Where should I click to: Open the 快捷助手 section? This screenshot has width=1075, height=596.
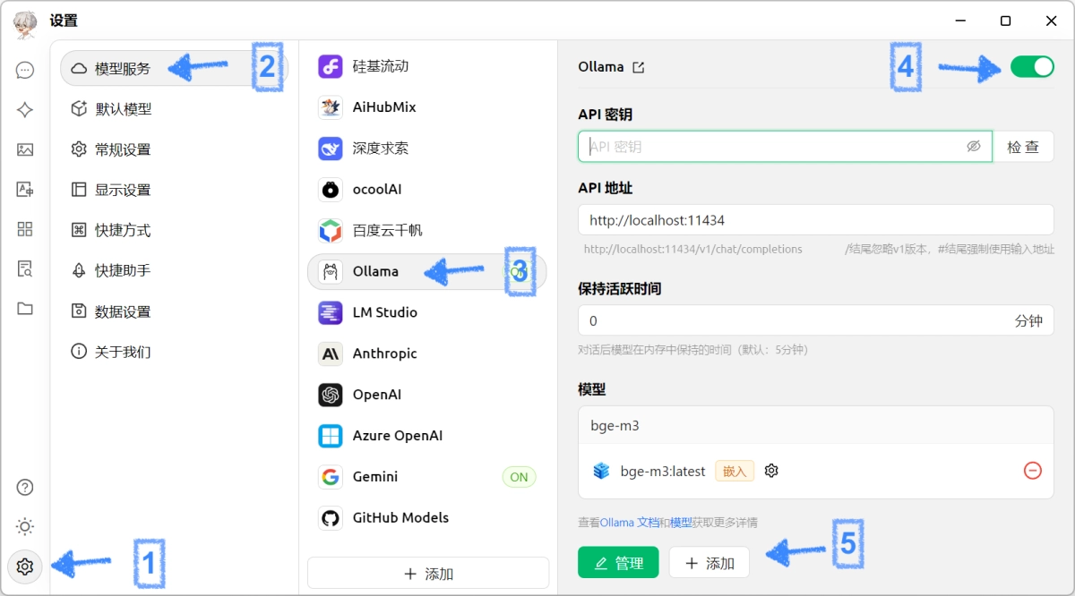tap(174, 270)
